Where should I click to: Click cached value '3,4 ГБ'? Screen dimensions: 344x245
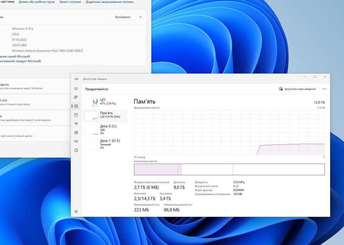pos(165,198)
